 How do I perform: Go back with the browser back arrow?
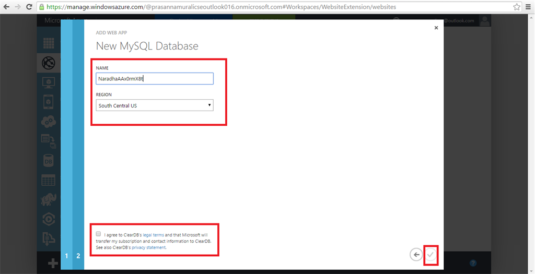[x=6, y=7]
